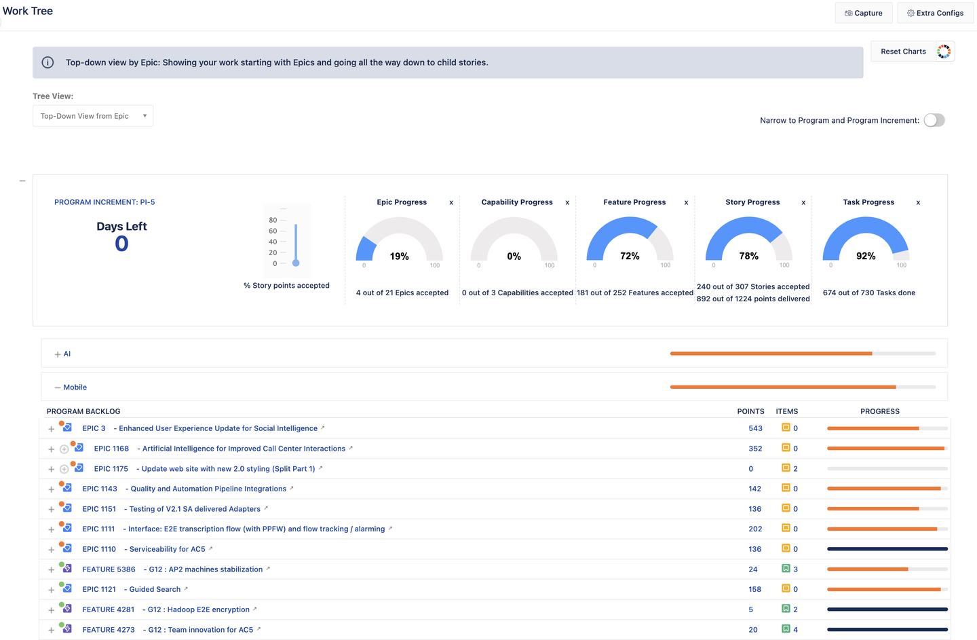Open EPIC 1143 external link arrow icon
This screenshot has height=640, width=977.
[x=292, y=489]
